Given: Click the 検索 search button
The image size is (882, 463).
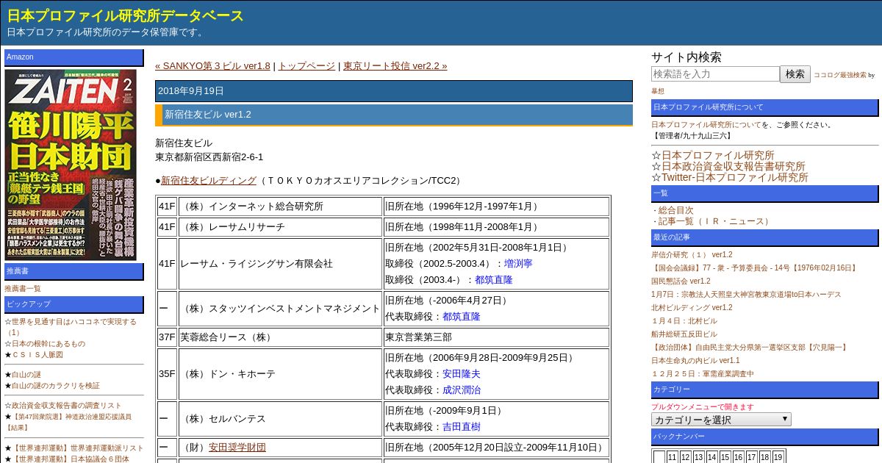Looking at the screenshot, I should click(795, 73).
